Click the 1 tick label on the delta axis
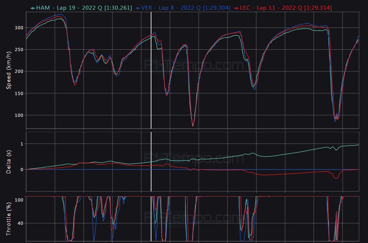This screenshot has width=368, height=243. (21, 144)
